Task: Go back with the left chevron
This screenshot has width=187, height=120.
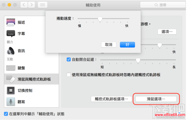Action: pyautogui.click(x=24, y=5)
